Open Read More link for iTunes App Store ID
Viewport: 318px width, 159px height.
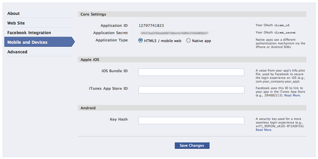click(x=292, y=95)
